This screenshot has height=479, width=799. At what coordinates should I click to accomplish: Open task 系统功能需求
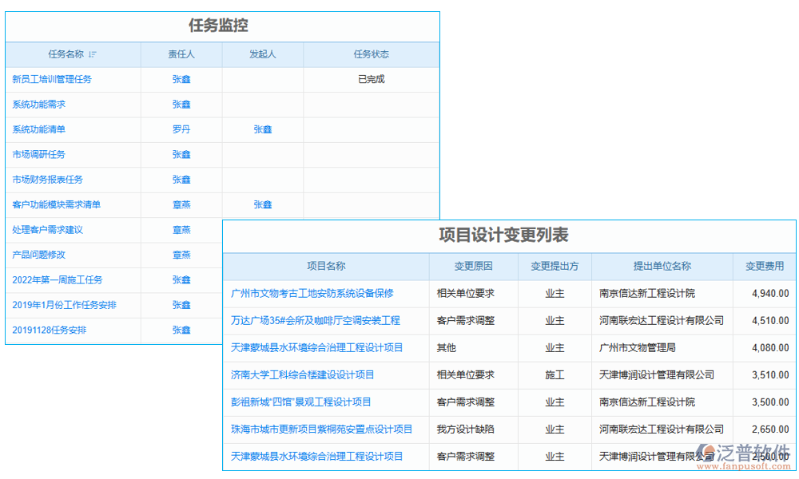point(38,104)
